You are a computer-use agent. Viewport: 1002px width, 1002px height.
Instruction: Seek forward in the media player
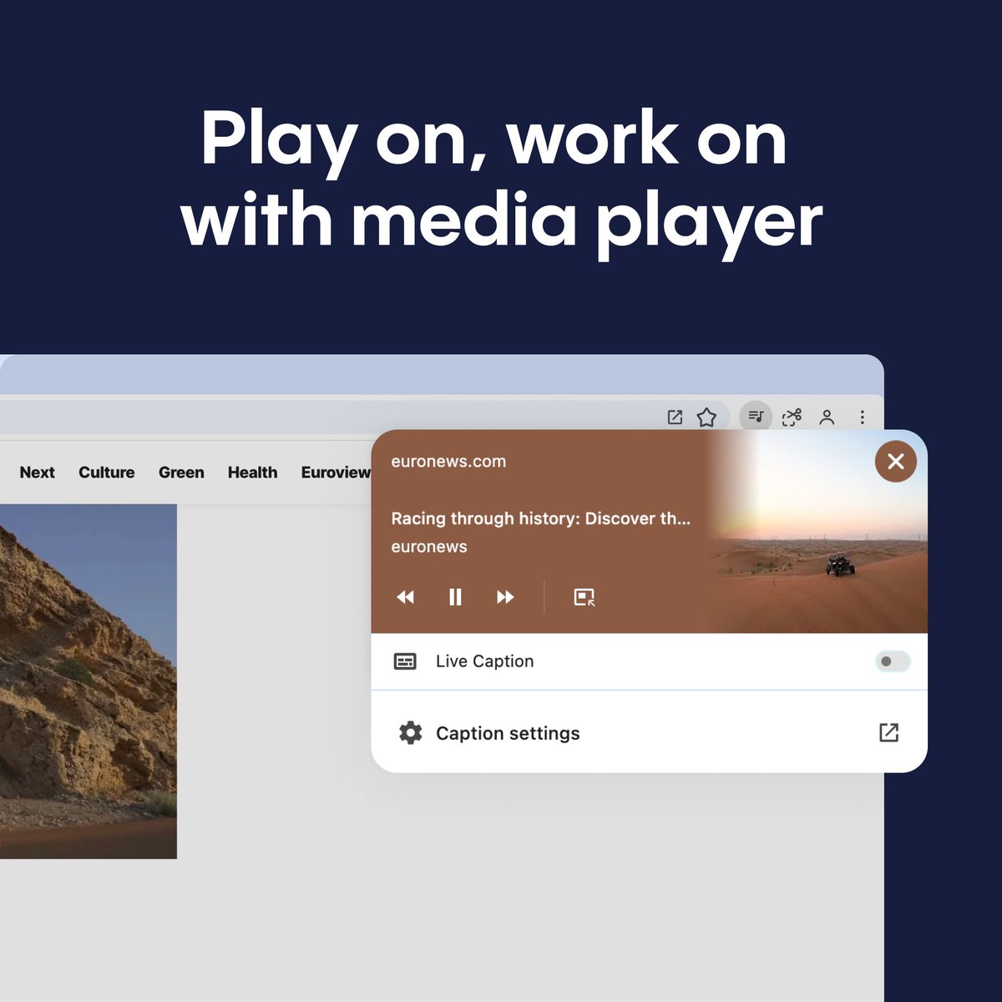[x=505, y=597]
